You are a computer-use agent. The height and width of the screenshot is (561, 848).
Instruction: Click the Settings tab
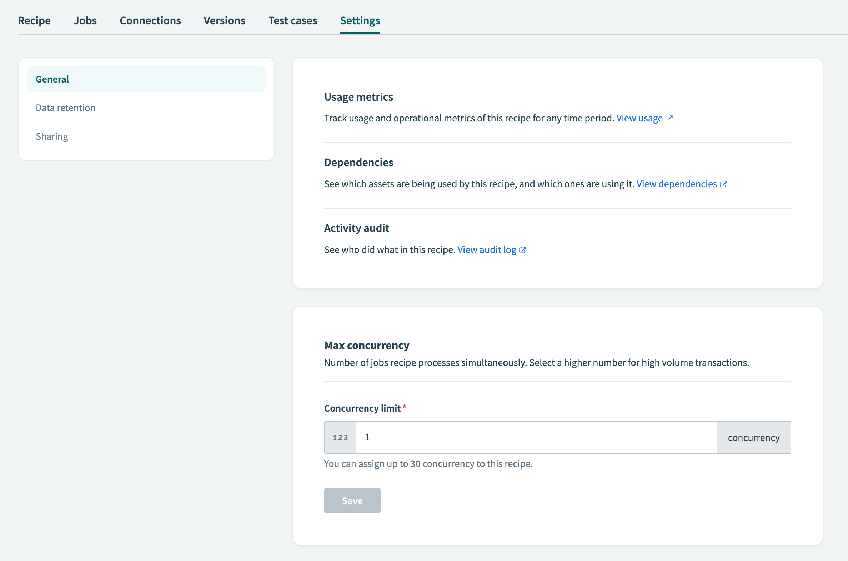[360, 20]
